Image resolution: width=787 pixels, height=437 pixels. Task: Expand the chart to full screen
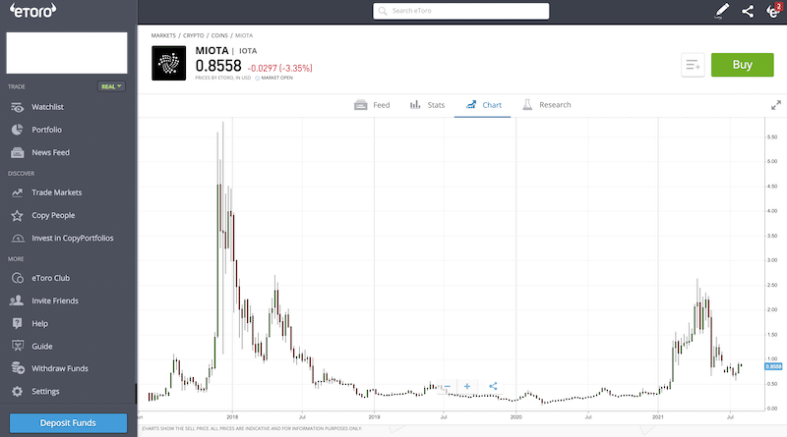776,105
